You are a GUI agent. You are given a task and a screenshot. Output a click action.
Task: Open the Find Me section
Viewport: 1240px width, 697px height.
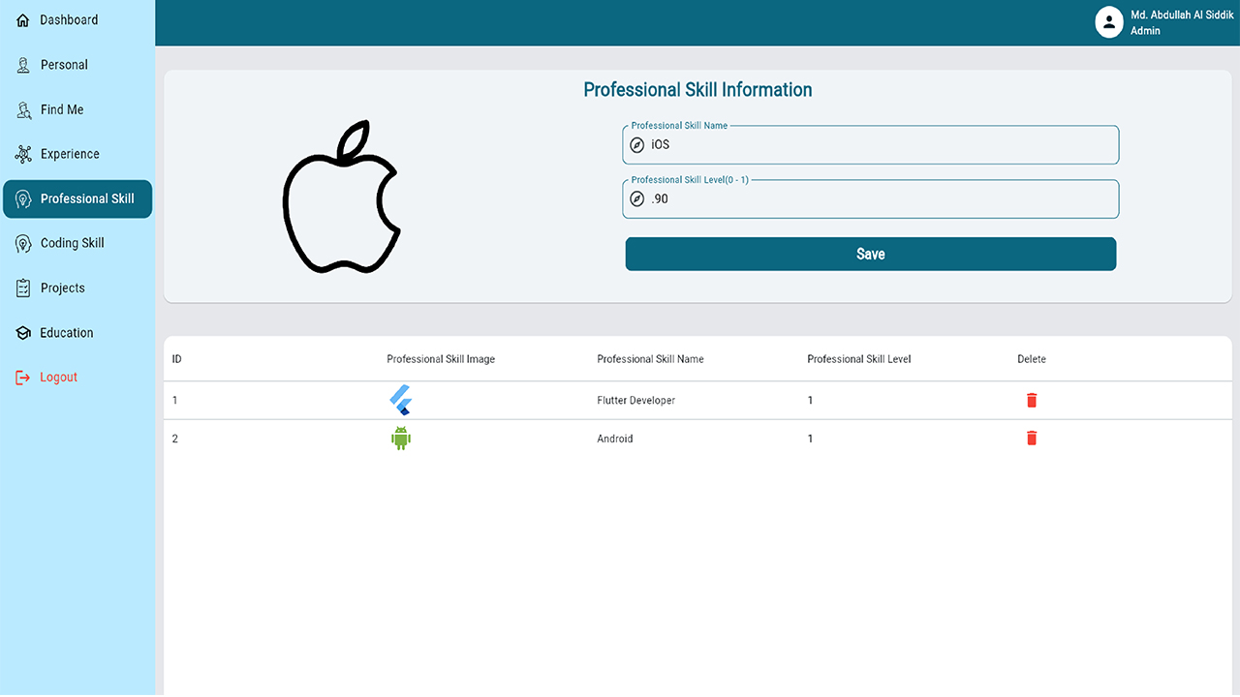[x=77, y=109]
